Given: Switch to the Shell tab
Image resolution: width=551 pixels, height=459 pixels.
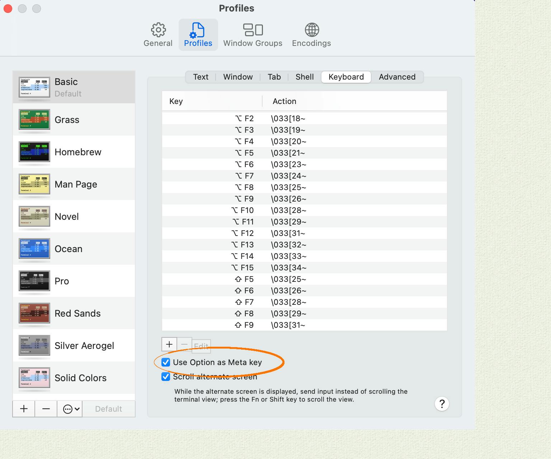Looking at the screenshot, I should tap(304, 77).
